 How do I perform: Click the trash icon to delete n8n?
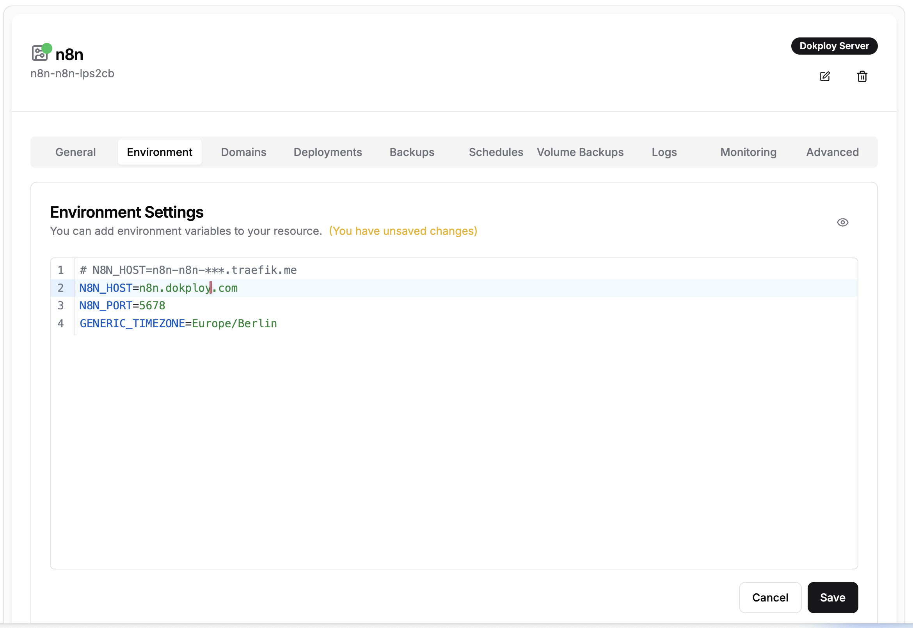(x=862, y=76)
